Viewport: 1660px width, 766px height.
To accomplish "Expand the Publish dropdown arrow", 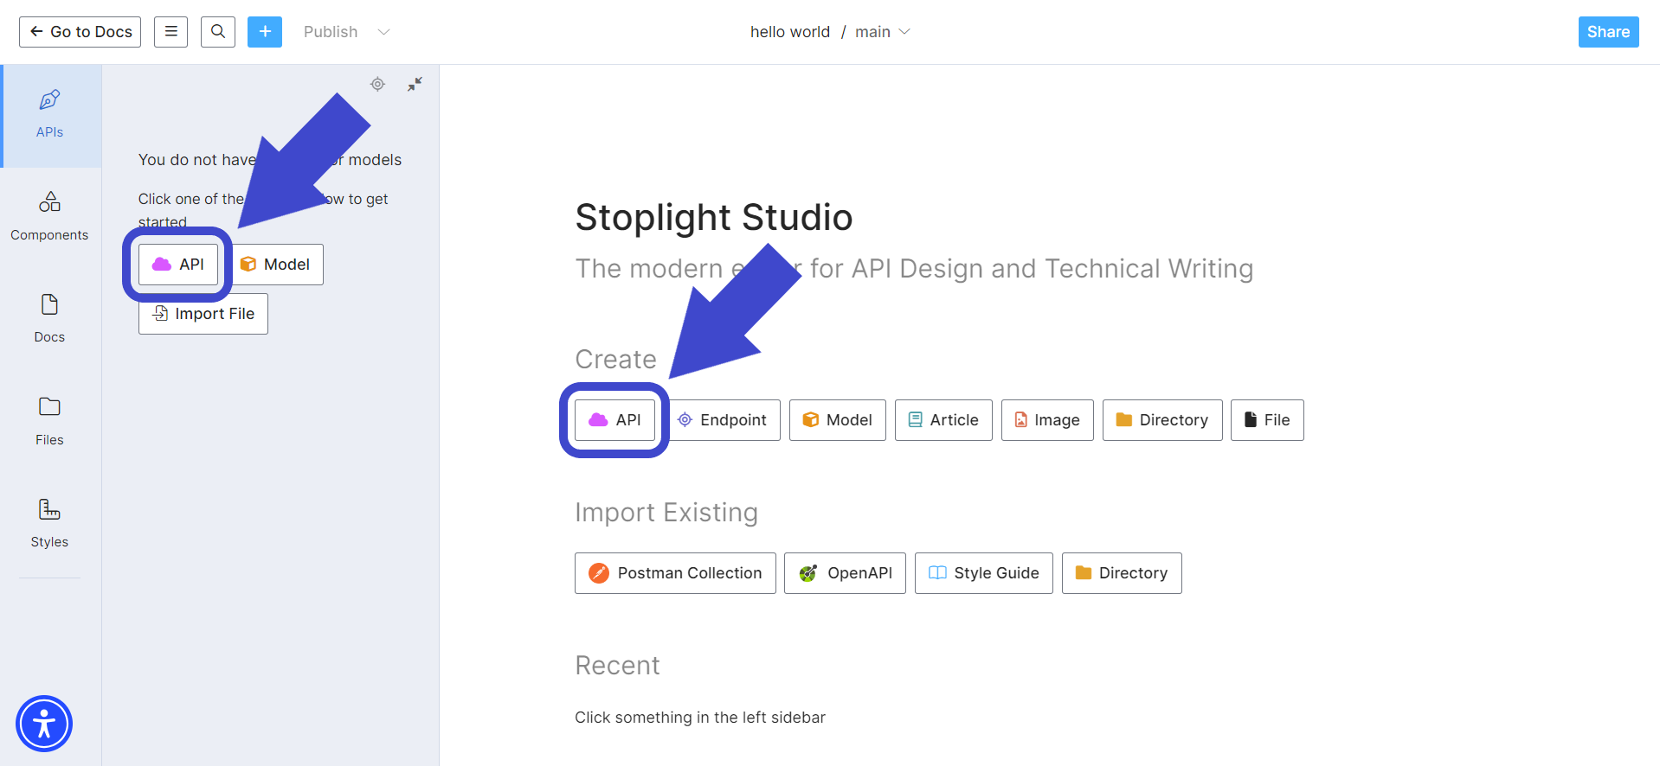I will pos(384,32).
